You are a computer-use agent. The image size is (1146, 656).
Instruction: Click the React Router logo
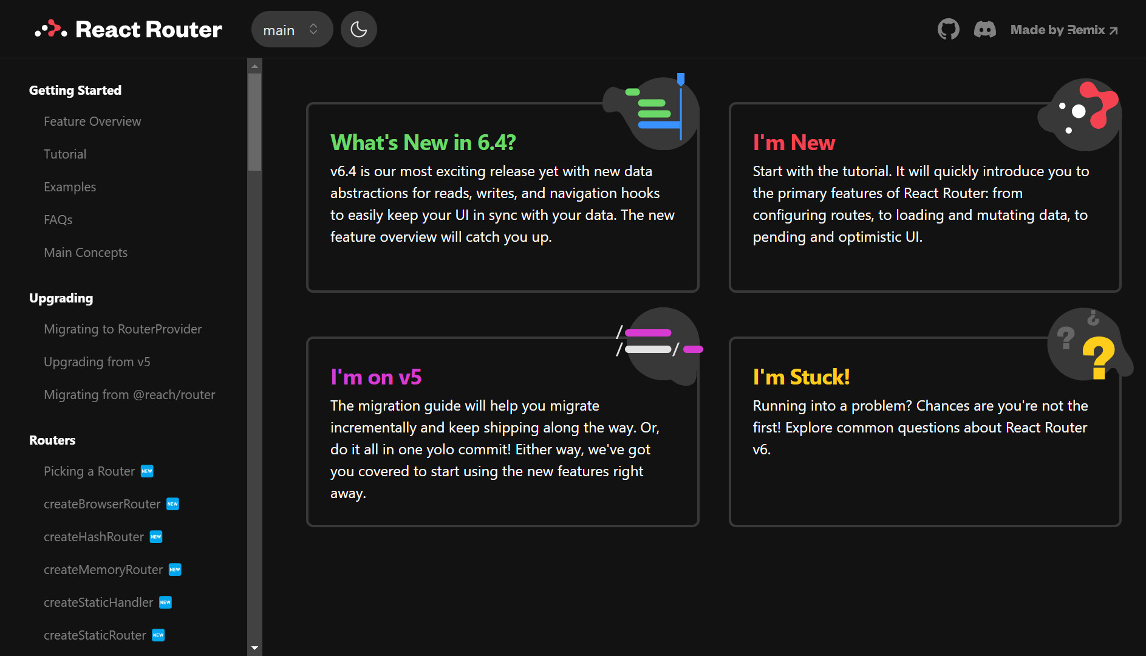pyautogui.click(x=128, y=29)
